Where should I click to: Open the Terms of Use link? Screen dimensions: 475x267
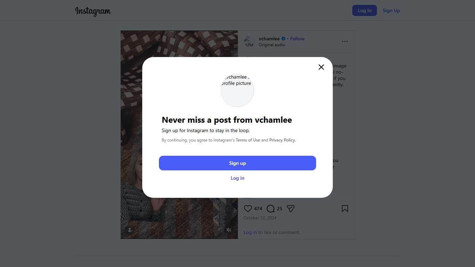click(248, 140)
